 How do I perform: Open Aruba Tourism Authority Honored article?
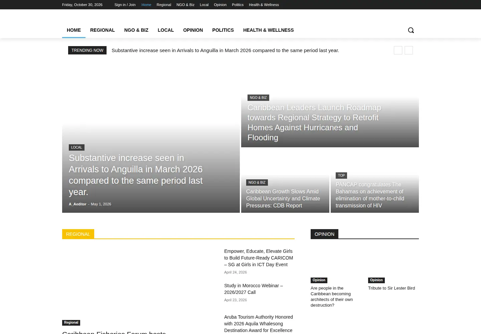click(259, 324)
